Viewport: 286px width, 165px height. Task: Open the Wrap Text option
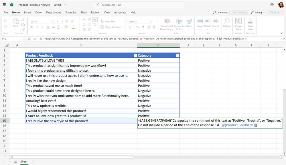tap(108, 21)
